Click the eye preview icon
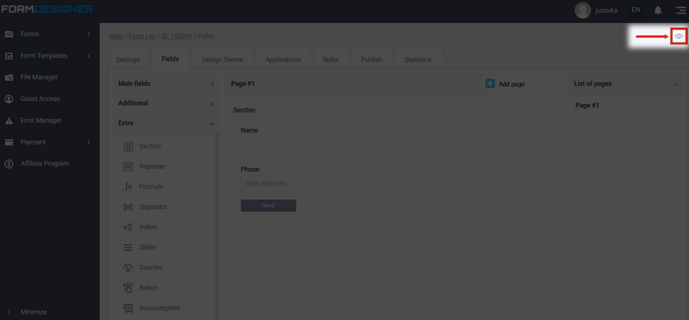This screenshot has height=320, width=689. tap(678, 36)
